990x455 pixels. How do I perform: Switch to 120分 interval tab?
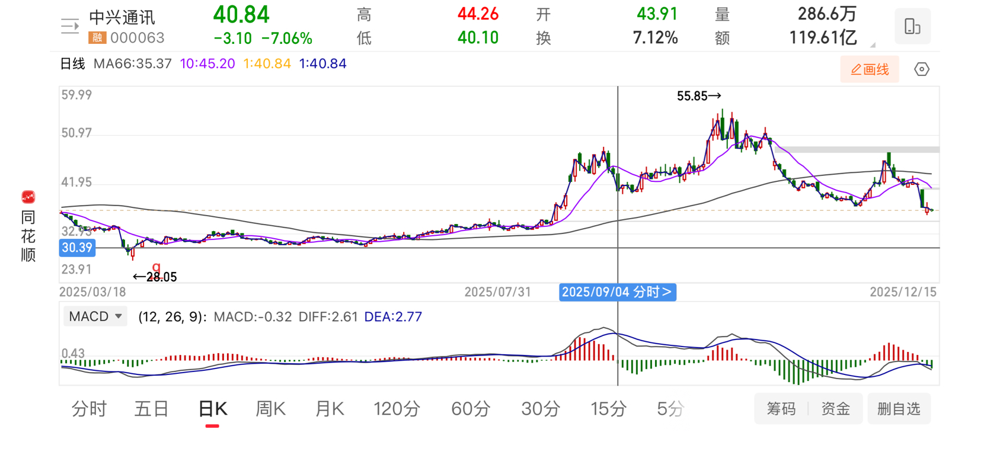(397, 409)
